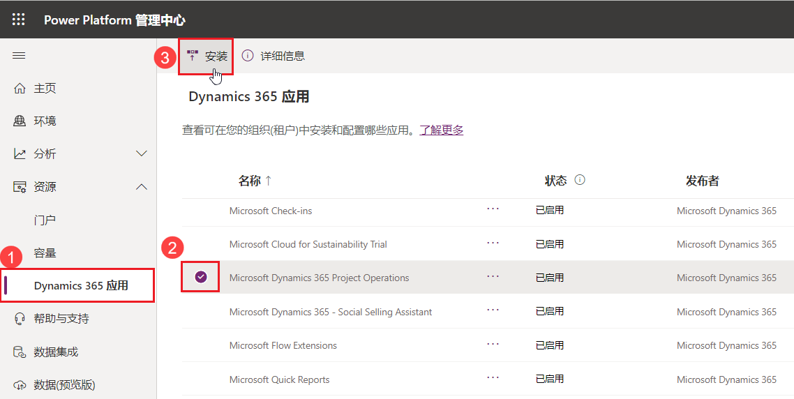Click the Data preview cloud icon

(x=20, y=385)
